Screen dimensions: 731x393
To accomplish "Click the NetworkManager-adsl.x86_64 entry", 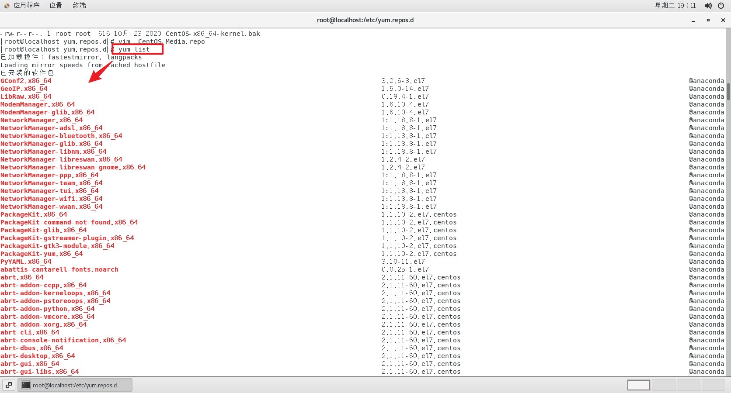I will click(x=52, y=128).
